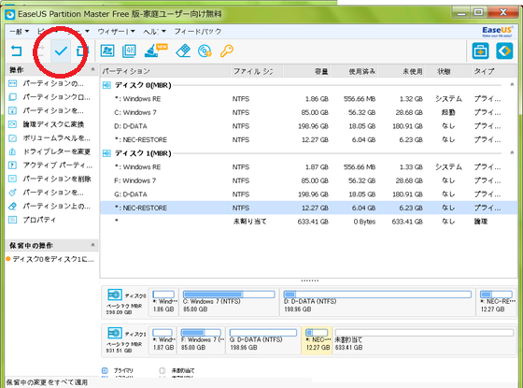Viewport: 523px width, 388px height.
Task: Click the タイプ column header
Action: click(x=494, y=71)
